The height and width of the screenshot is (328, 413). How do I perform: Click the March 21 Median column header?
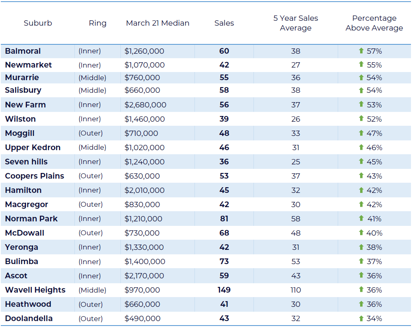click(157, 23)
